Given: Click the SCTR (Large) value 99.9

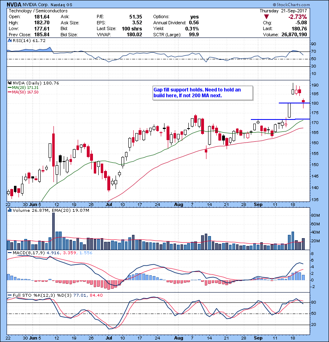Looking at the screenshot, I should coord(194,35).
